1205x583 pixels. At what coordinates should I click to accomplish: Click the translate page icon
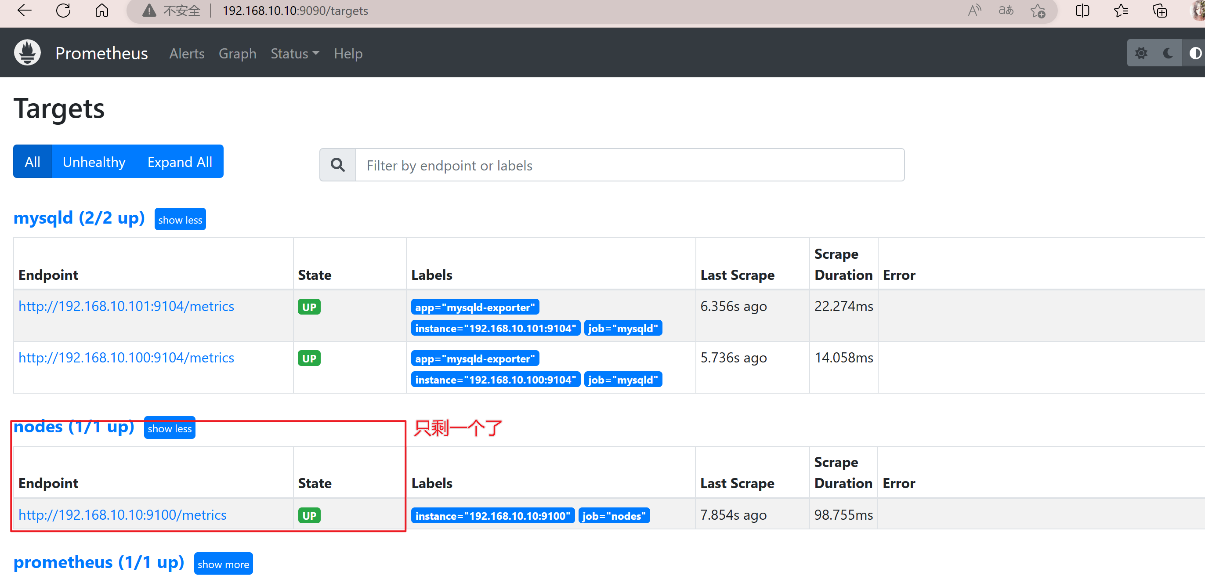pyautogui.click(x=1006, y=10)
